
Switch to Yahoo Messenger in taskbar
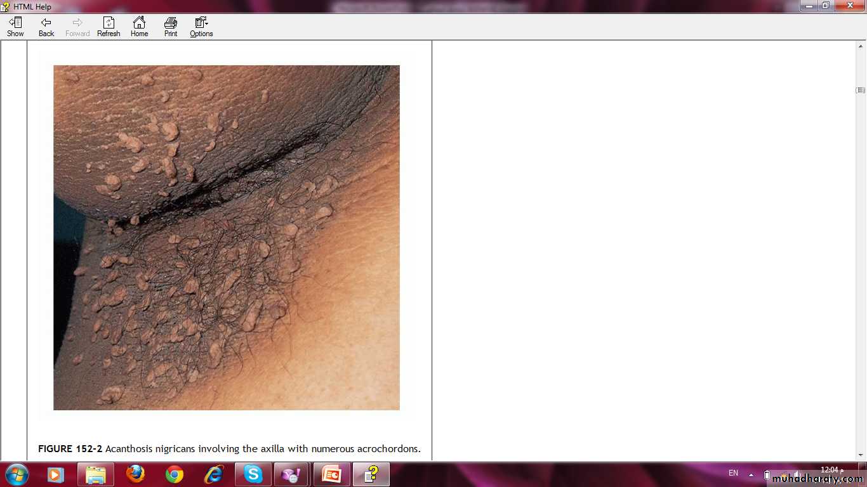(x=291, y=474)
